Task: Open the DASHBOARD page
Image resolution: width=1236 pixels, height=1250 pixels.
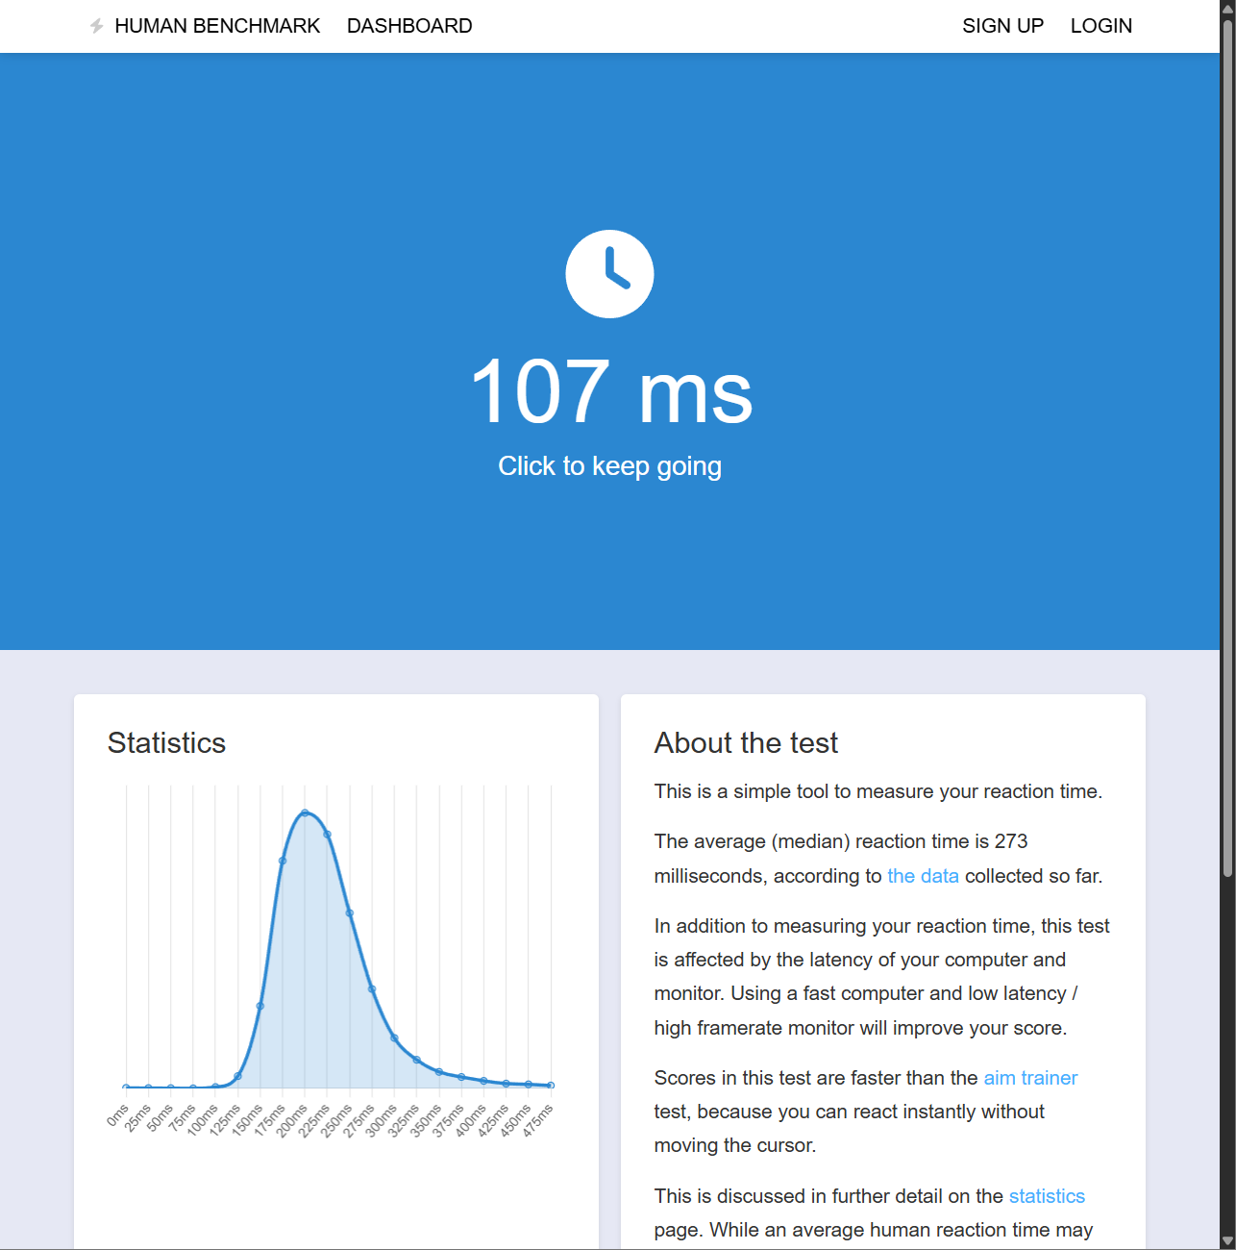Action: click(409, 26)
